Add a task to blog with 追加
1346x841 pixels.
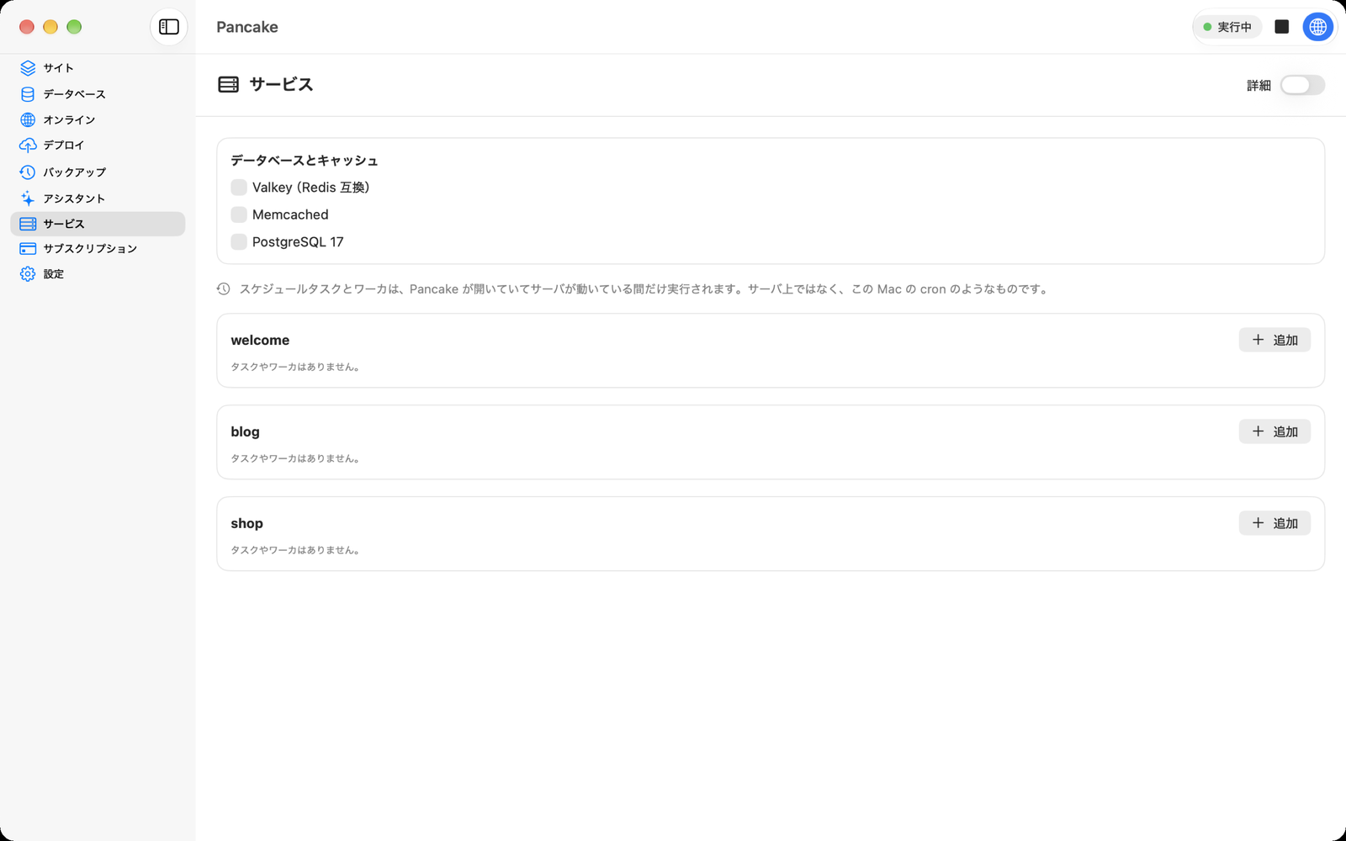coord(1274,431)
